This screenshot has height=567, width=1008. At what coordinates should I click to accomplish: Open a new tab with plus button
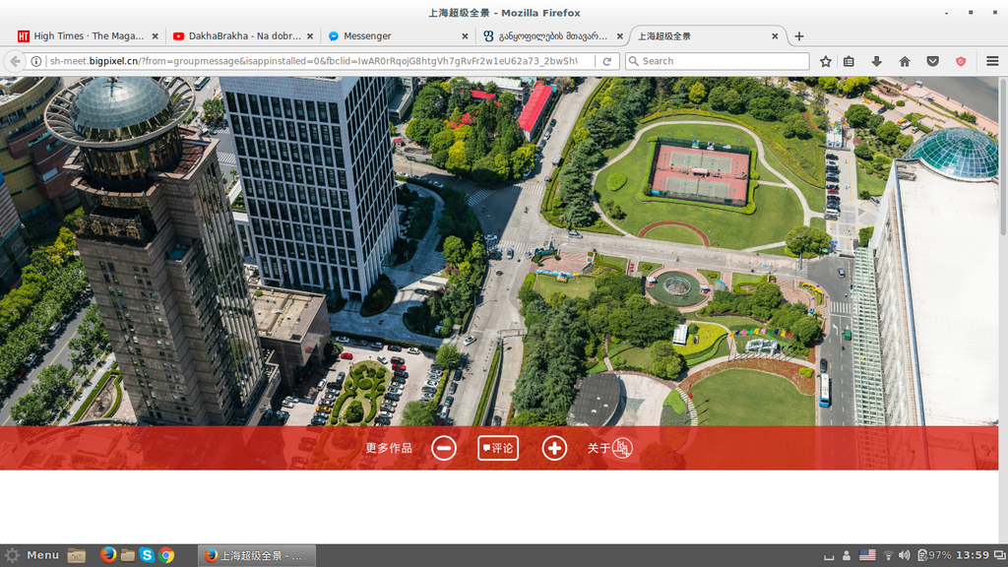799,36
